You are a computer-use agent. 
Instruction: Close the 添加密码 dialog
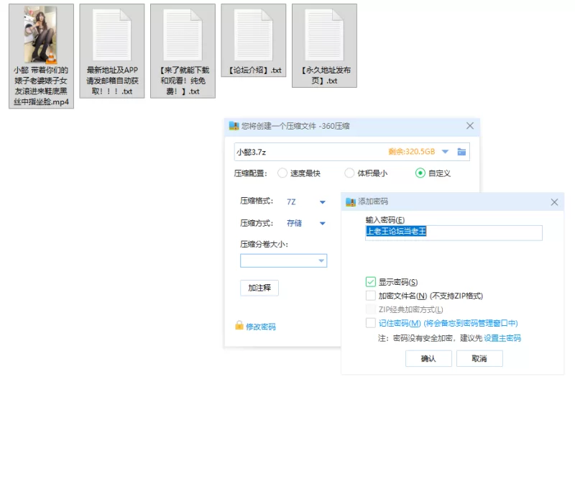click(x=554, y=202)
